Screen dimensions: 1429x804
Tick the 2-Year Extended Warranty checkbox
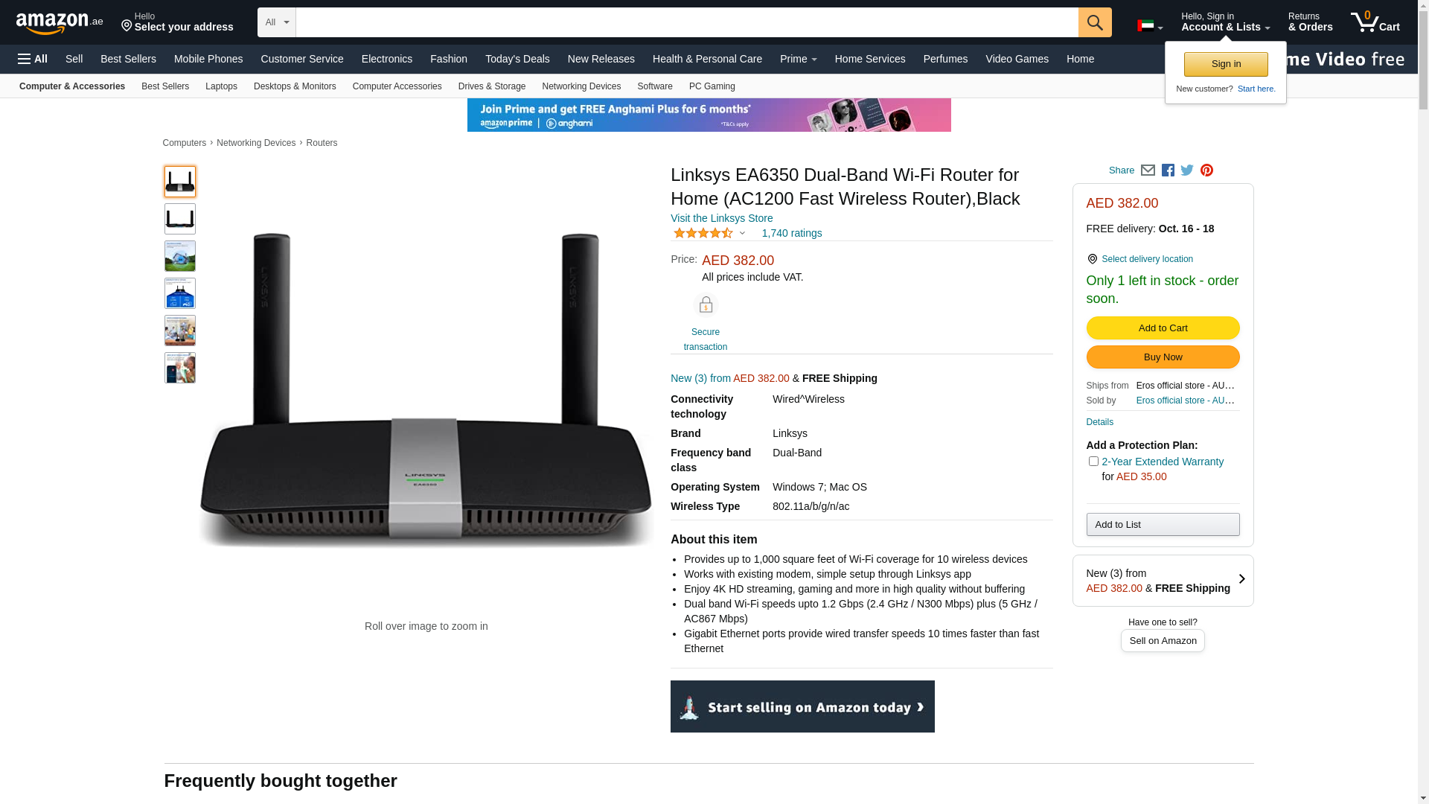(1093, 462)
